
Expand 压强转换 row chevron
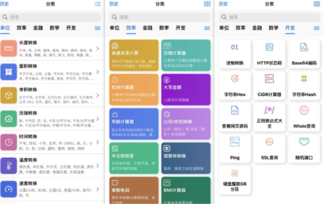pyautogui.click(x=98, y=119)
